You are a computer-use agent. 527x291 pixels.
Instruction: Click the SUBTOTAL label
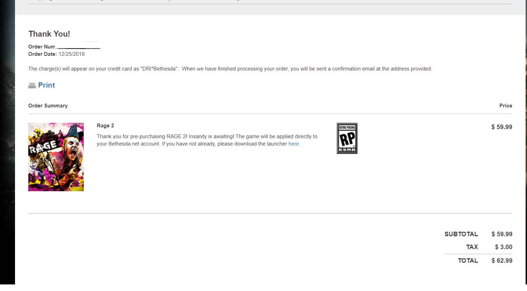point(461,234)
